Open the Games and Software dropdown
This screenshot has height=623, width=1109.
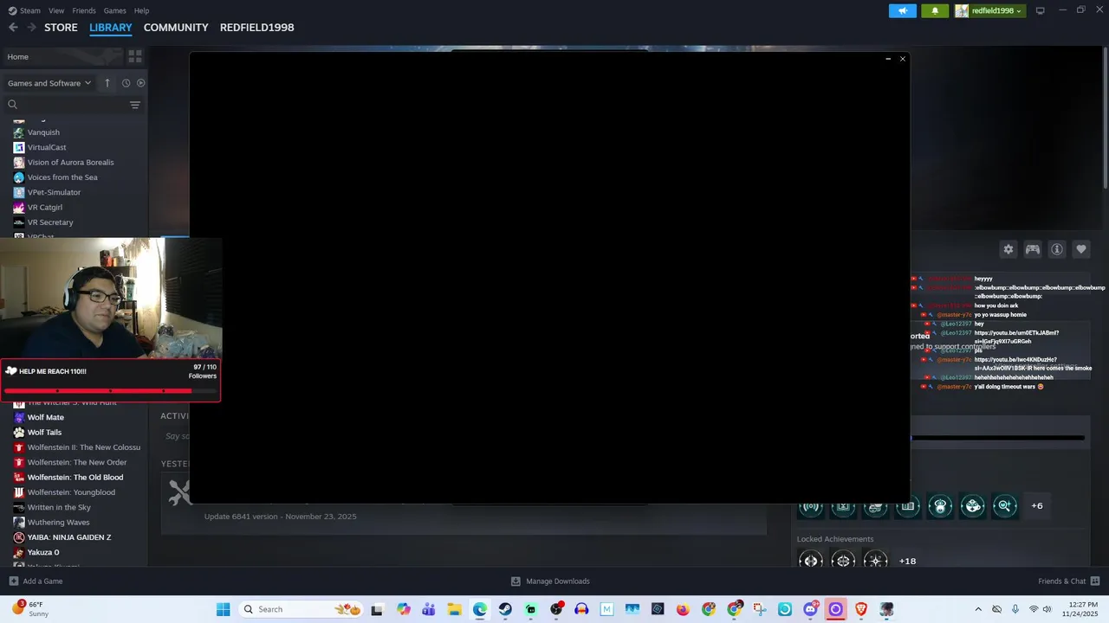point(49,83)
